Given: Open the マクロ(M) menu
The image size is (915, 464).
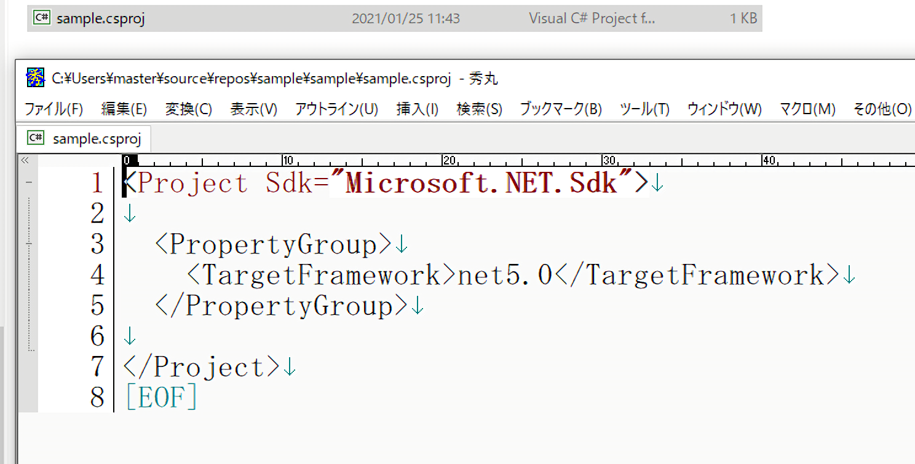Looking at the screenshot, I should pos(807,109).
